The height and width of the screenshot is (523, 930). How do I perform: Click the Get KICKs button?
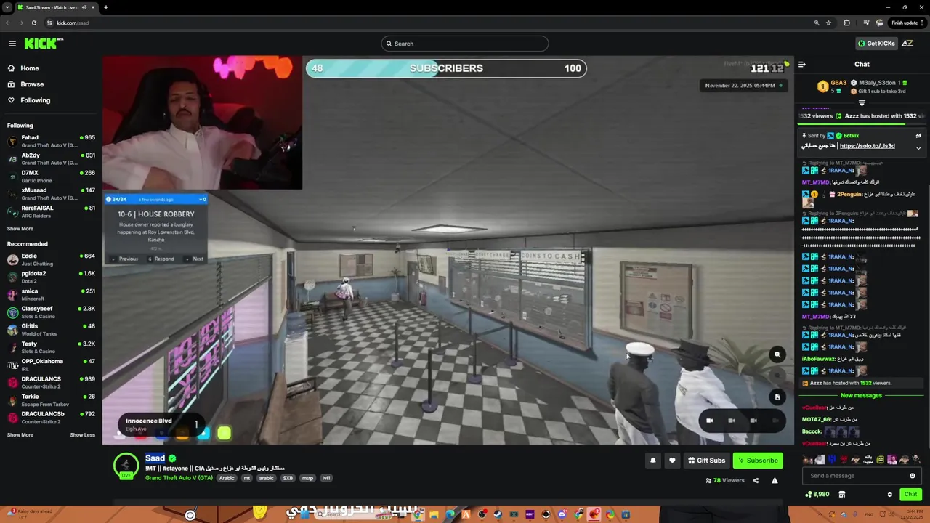[x=876, y=44]
